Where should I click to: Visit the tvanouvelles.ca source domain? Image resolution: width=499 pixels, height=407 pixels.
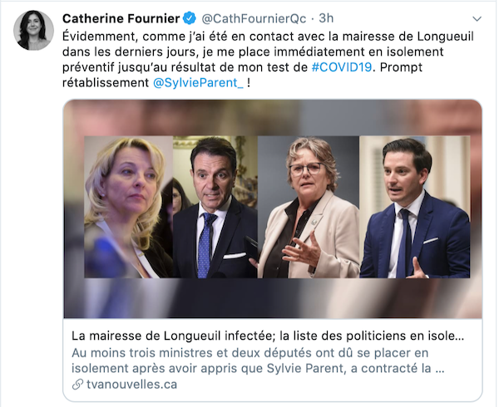[x=131, y=385]
